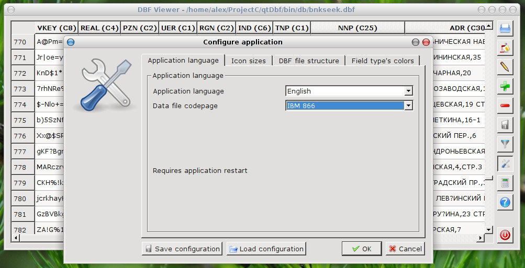Click the red minus delete record icon
Image resolution: width=525 pixels, height=268 pixels.
point(505,106)
